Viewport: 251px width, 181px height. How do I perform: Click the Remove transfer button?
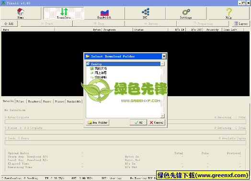pyautogui.click(x=151, y=23)
